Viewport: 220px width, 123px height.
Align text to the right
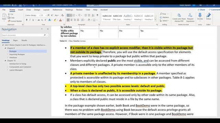coord(75,20)
